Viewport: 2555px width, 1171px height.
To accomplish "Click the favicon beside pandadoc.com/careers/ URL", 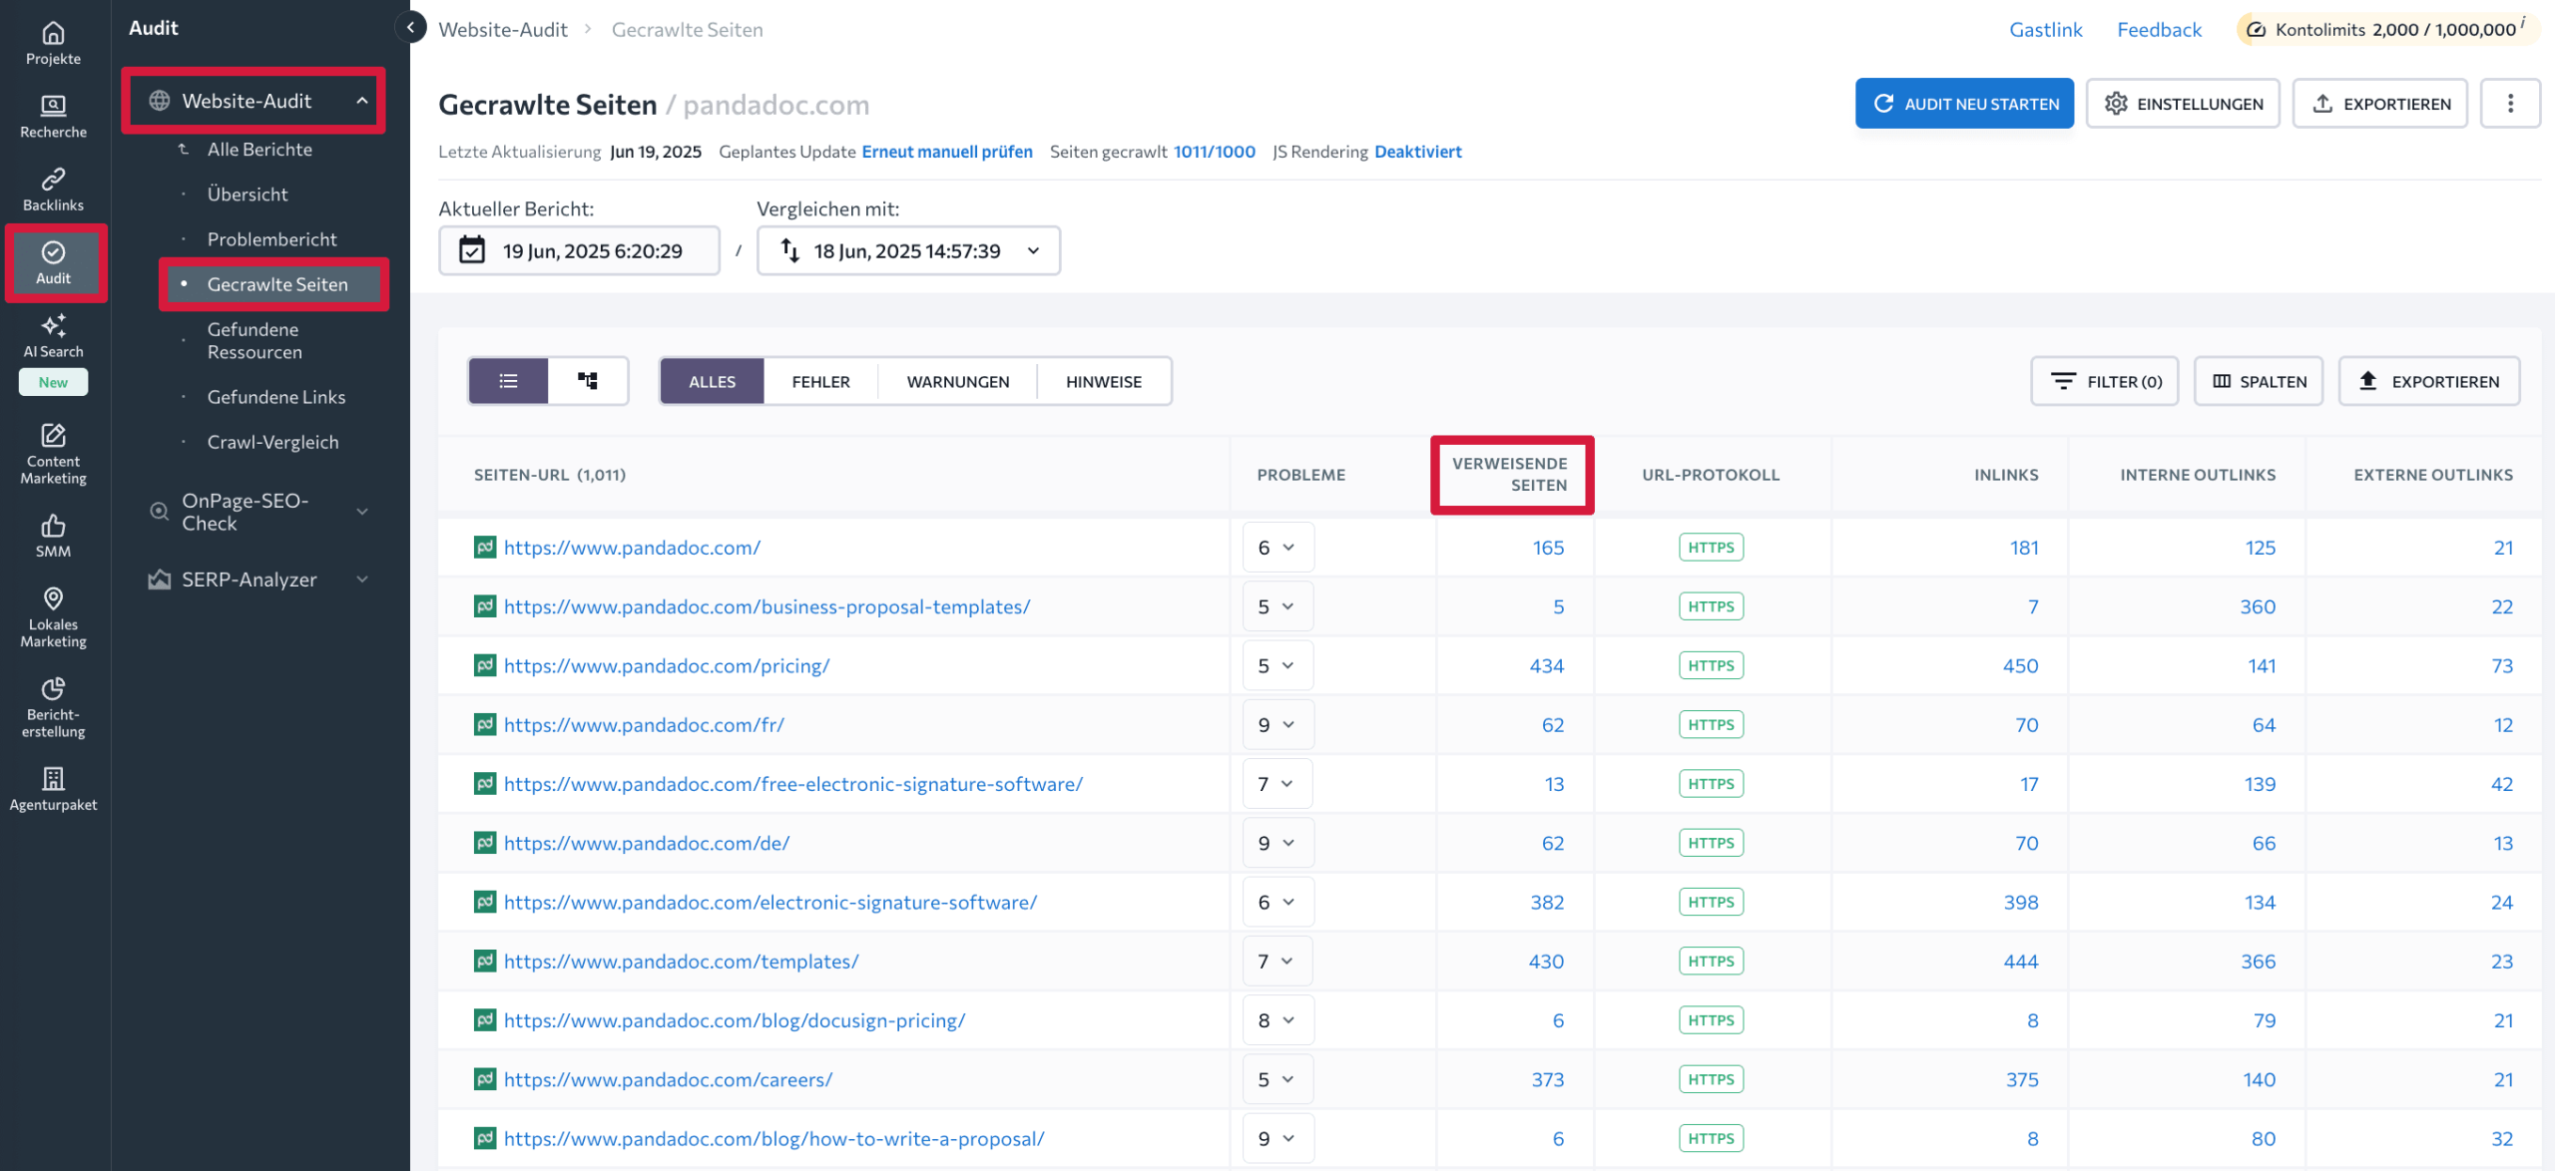I will [x=485, y=1079].
